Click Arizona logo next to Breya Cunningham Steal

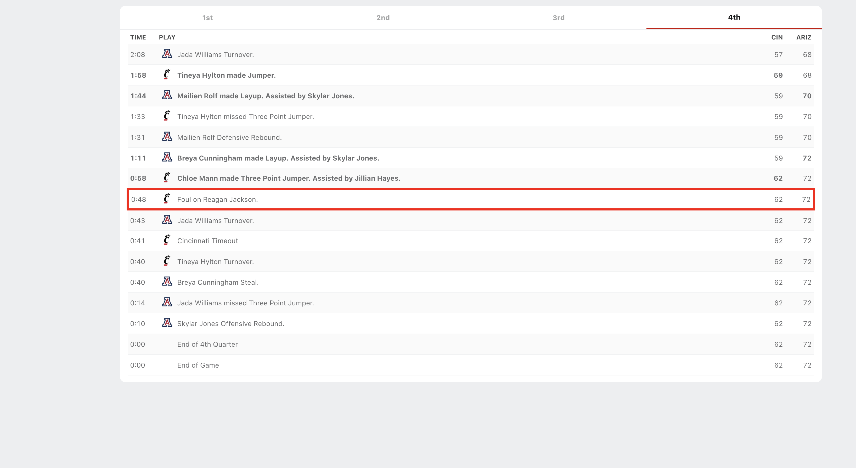pos(167,282)
